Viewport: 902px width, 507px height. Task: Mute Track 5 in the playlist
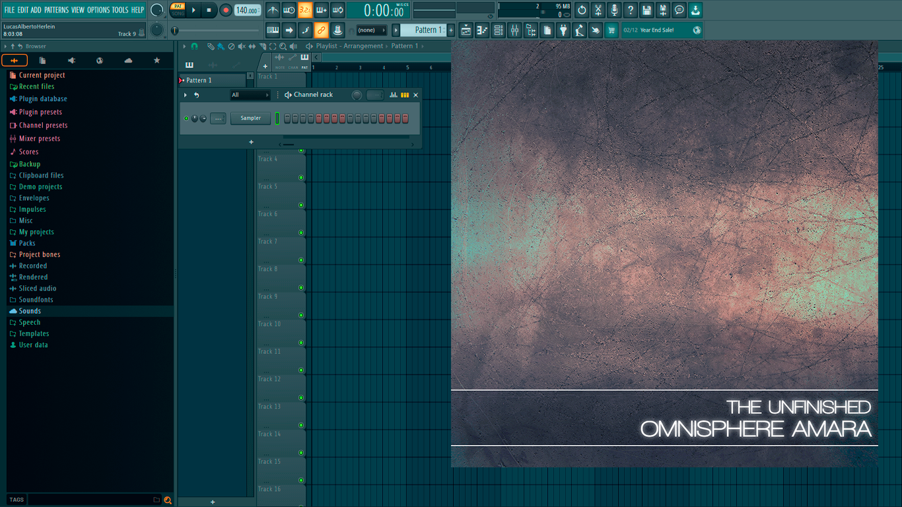click(301, 205)
